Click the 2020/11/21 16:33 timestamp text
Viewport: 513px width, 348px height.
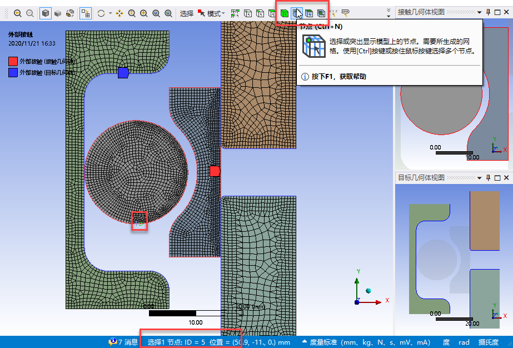(32, 43)
